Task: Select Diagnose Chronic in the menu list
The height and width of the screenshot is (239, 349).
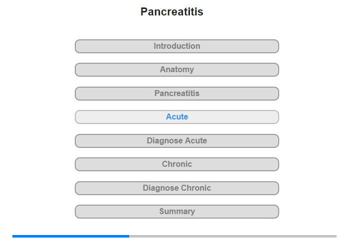Action: pyautogui.click(x=176, y=188)
